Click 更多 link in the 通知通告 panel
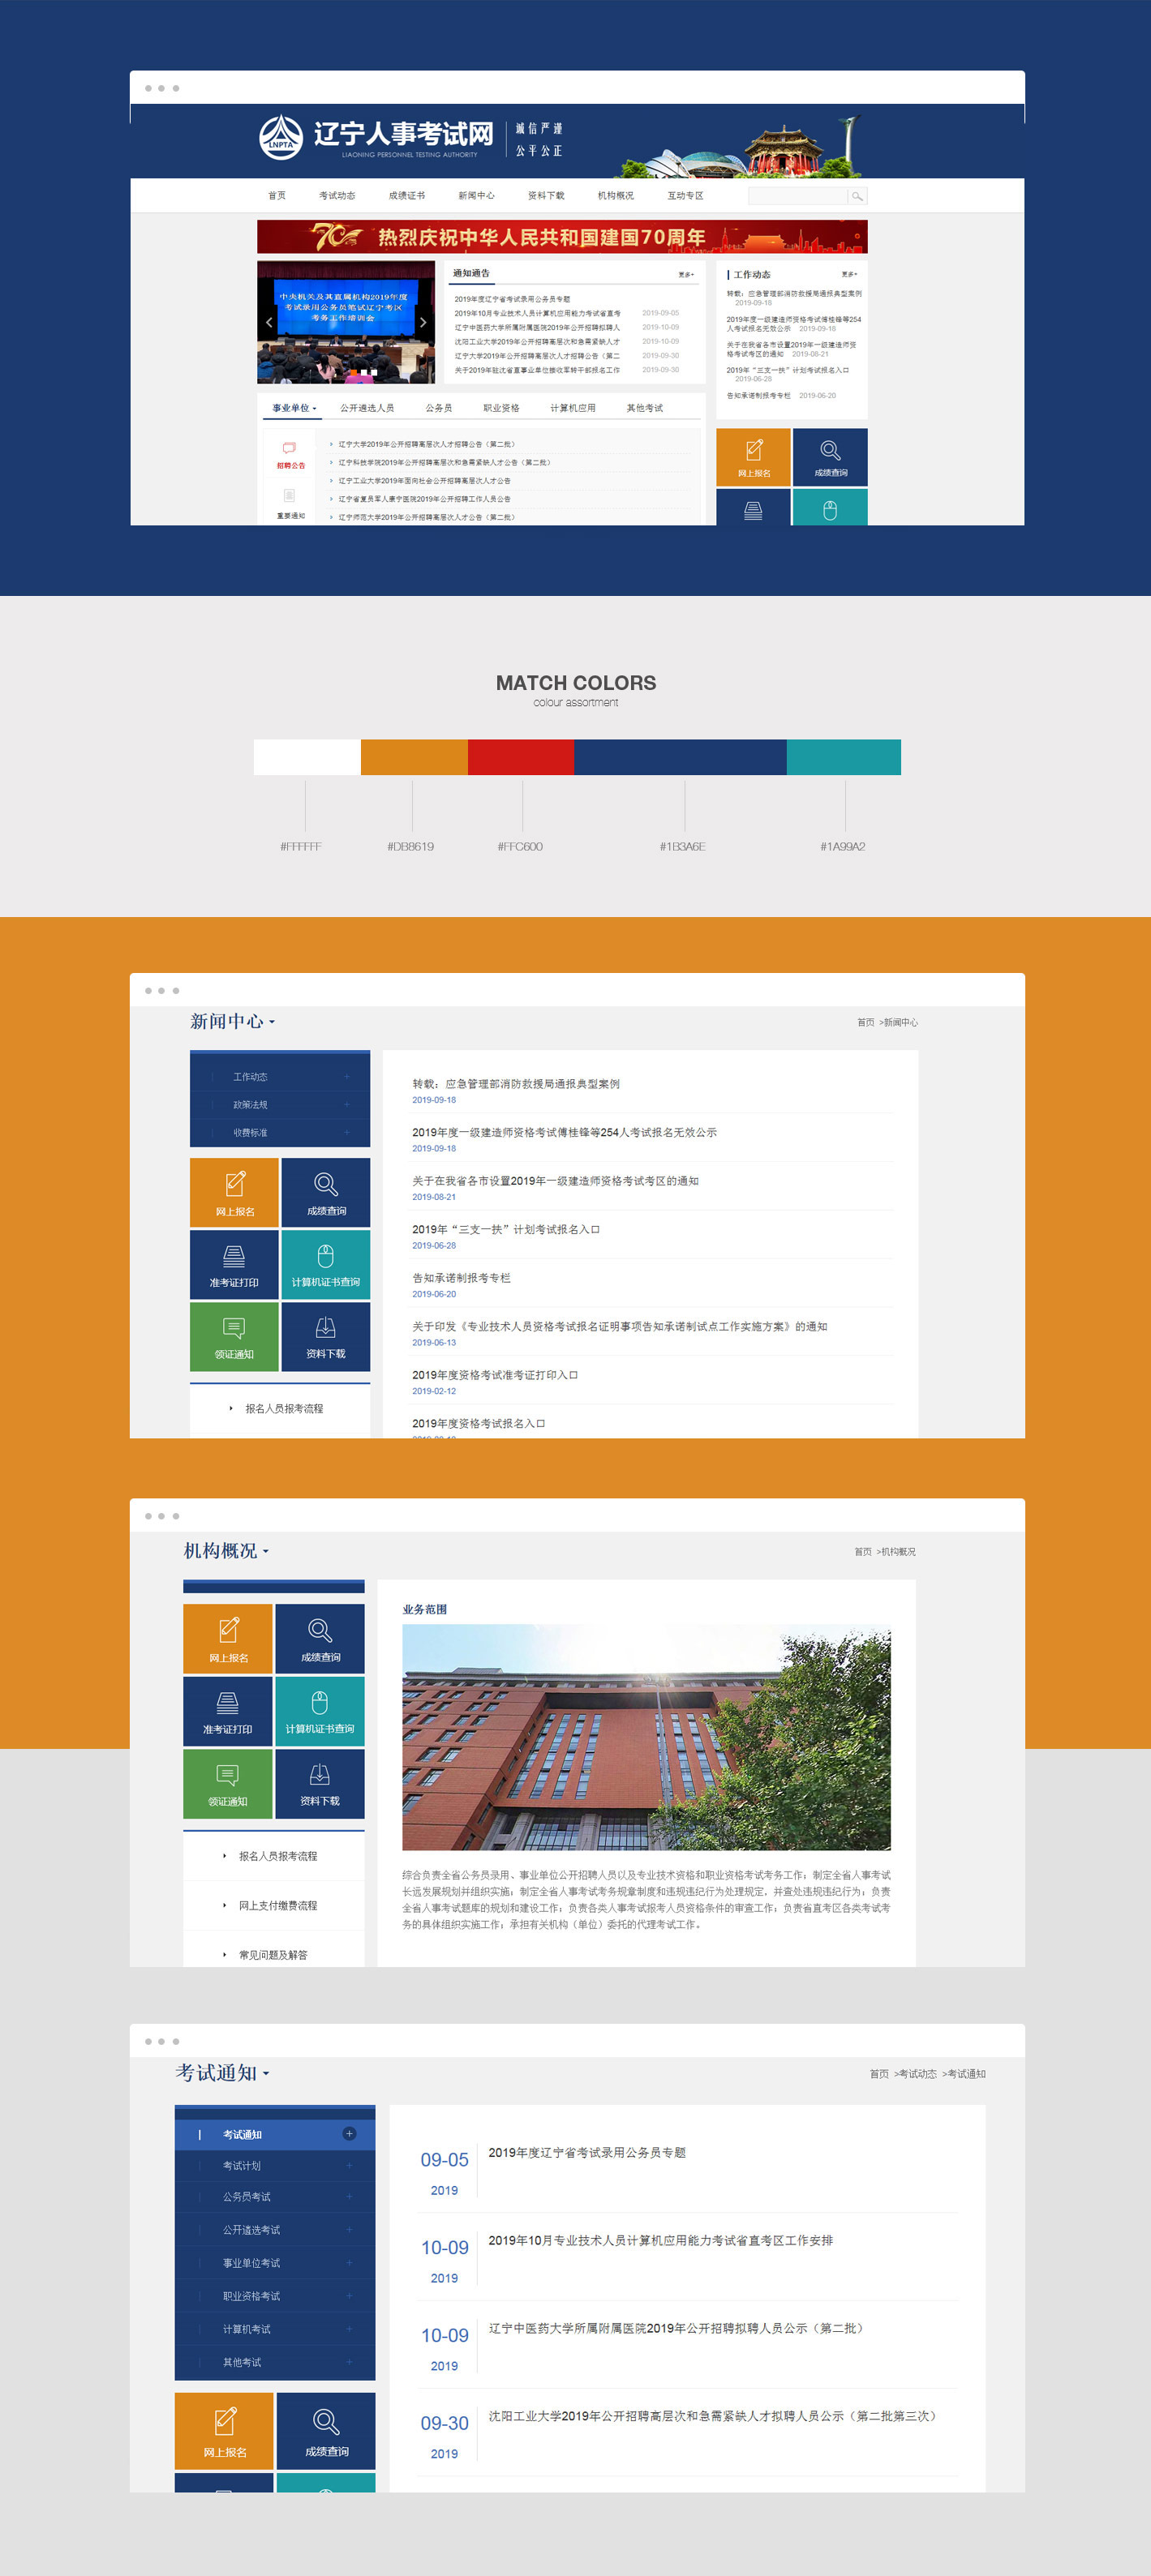The width and height of the screenshot is (1151, 2576). pyautogui.click(x=685, y=274)
